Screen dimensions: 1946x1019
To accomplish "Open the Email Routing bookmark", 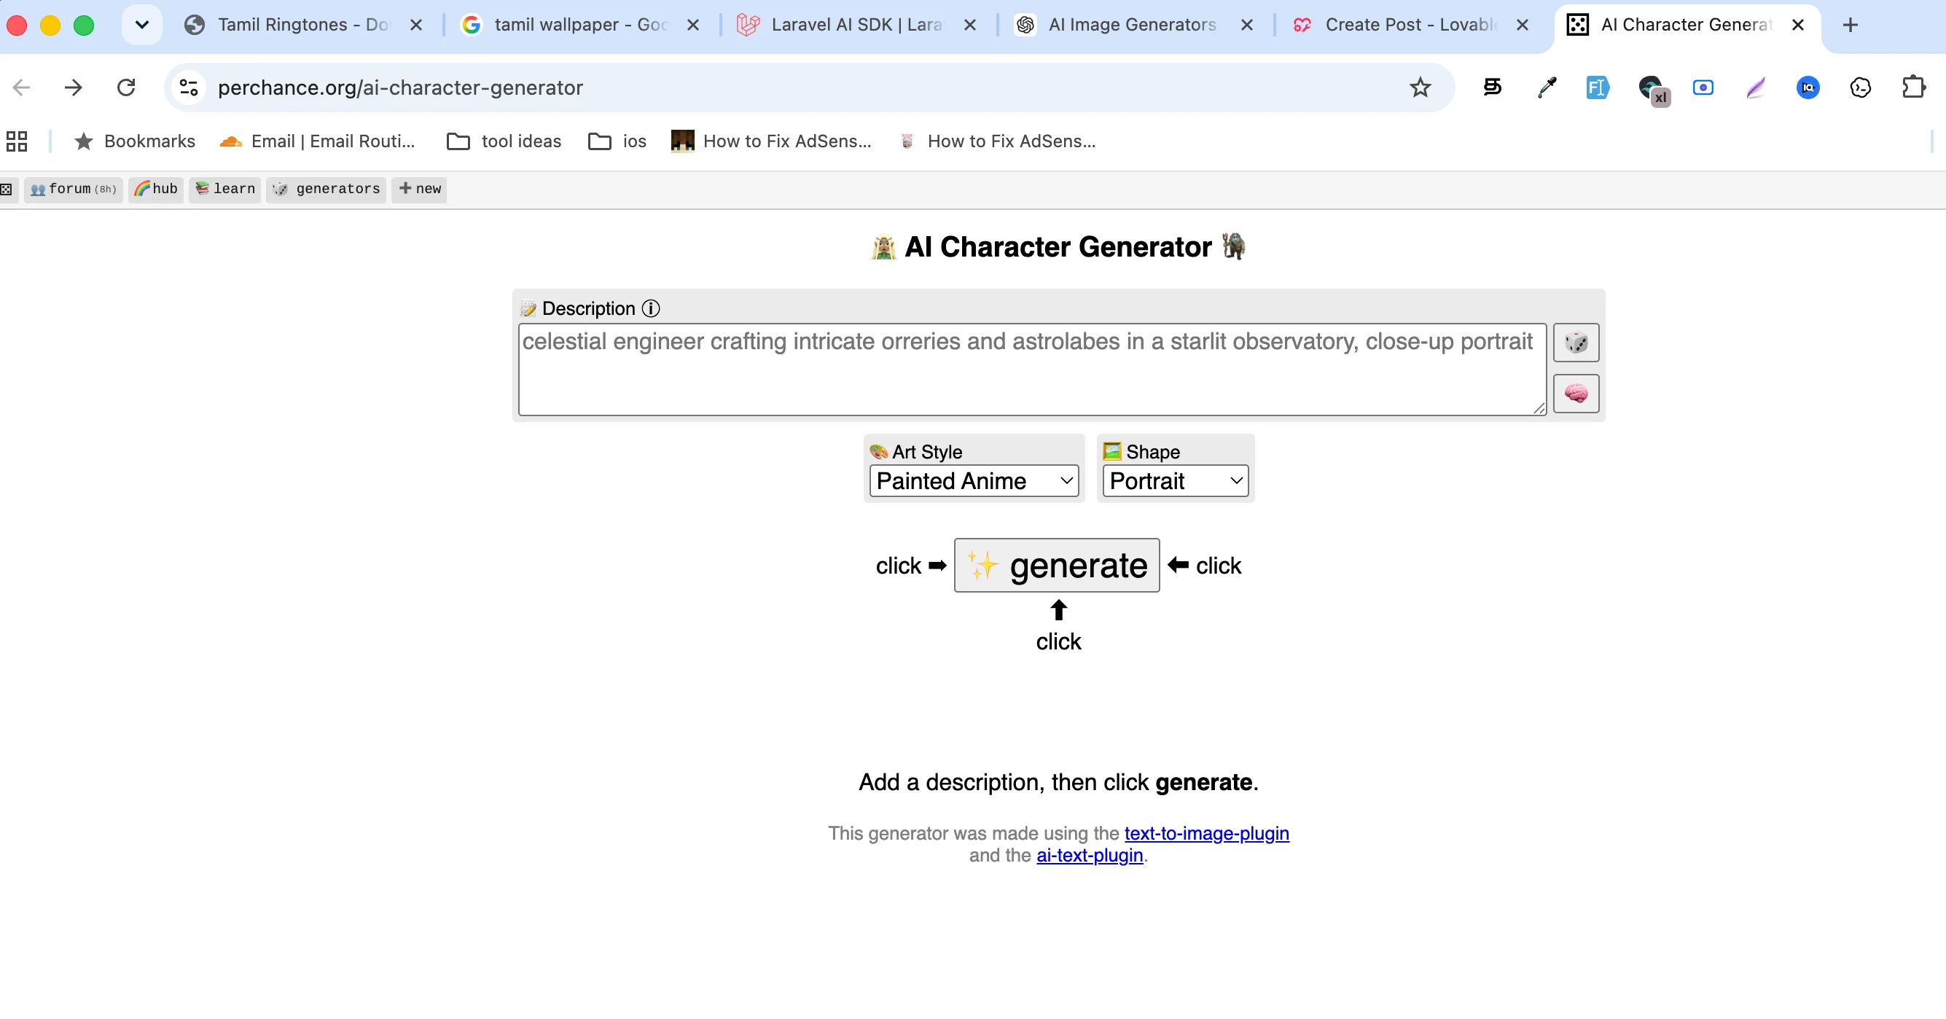I will (x=317, y=141).
